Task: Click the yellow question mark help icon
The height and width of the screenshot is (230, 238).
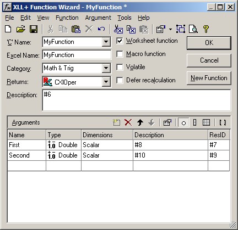Action: point(206,29)
